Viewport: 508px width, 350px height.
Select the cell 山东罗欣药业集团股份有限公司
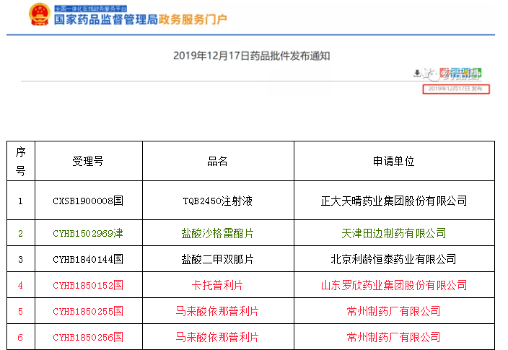[394, 285]
